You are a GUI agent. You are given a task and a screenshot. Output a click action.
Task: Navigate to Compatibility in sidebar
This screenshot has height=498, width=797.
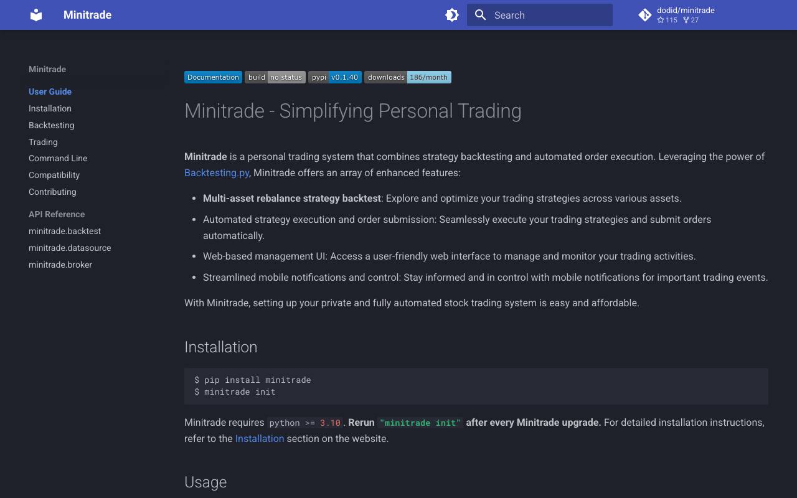[54, 175]
